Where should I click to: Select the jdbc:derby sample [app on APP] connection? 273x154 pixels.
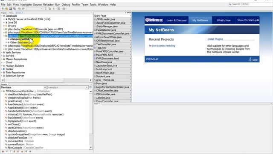point(35,29)
